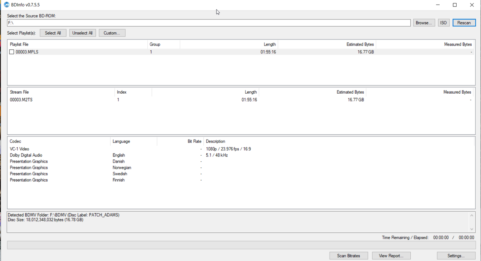Click the Codec column header
The width and height of the screenshot is (481, 261).
[59, 141]
